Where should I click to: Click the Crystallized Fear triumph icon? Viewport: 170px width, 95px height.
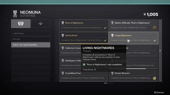63,73
